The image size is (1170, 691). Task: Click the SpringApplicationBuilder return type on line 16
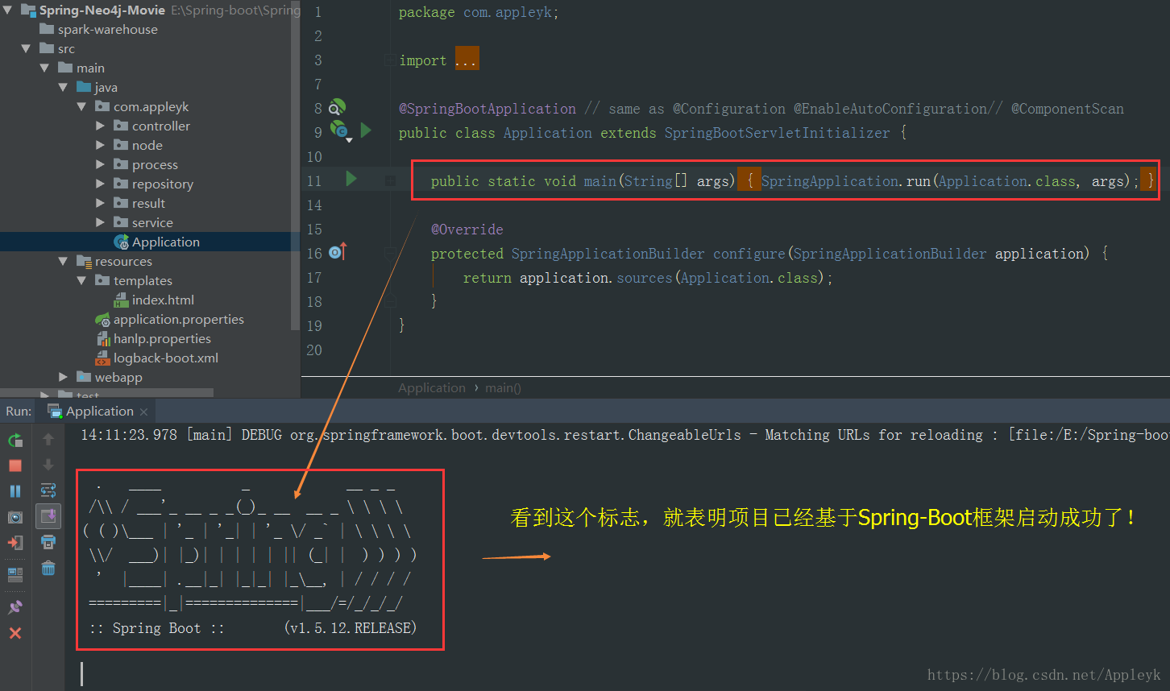click(608, 254)
